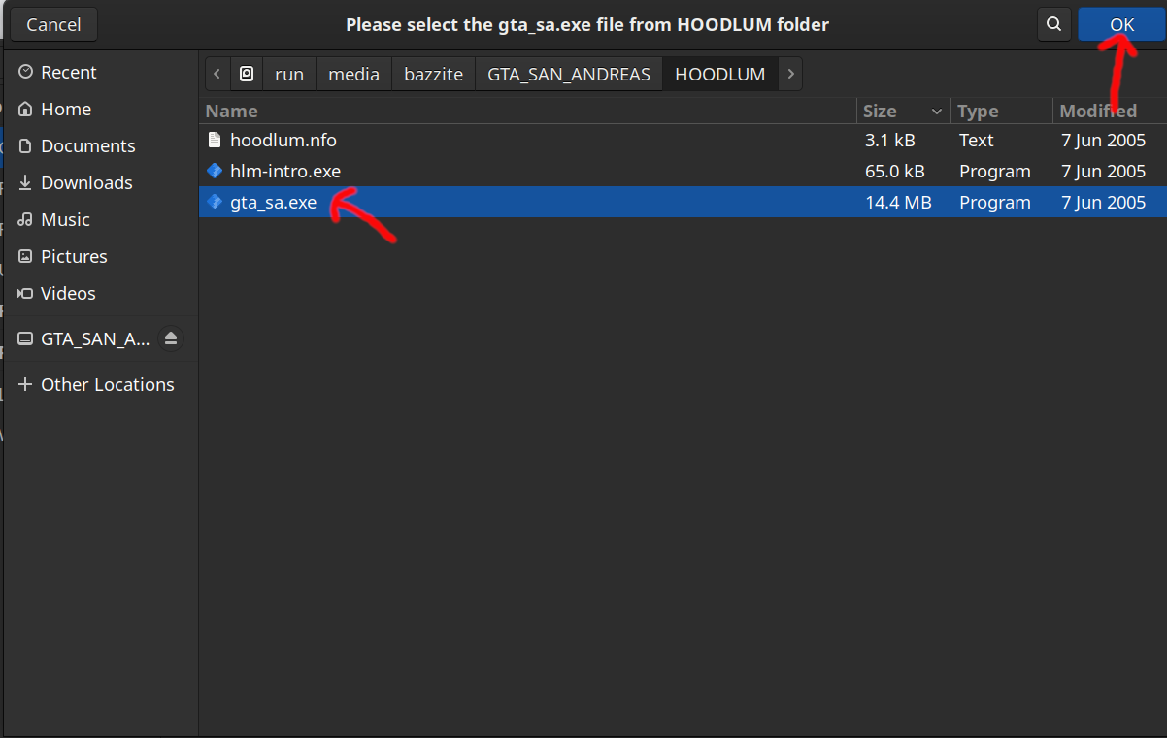Select the hlm-intro.exe file name

tap(285, 171)
